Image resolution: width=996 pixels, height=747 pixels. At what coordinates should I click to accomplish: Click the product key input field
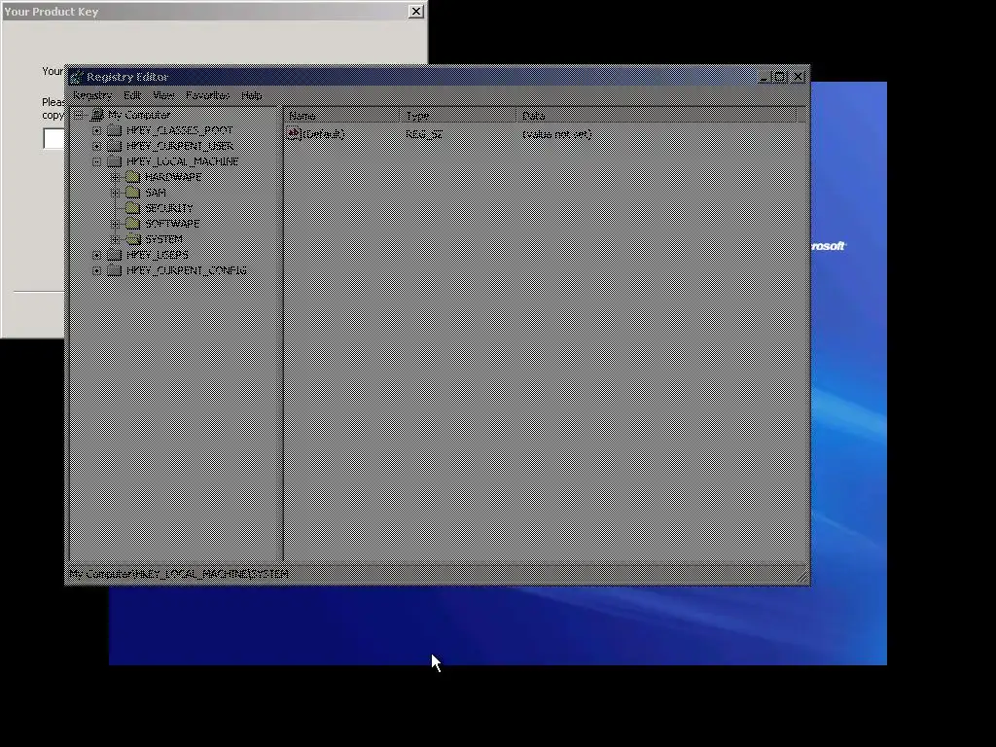54,138
